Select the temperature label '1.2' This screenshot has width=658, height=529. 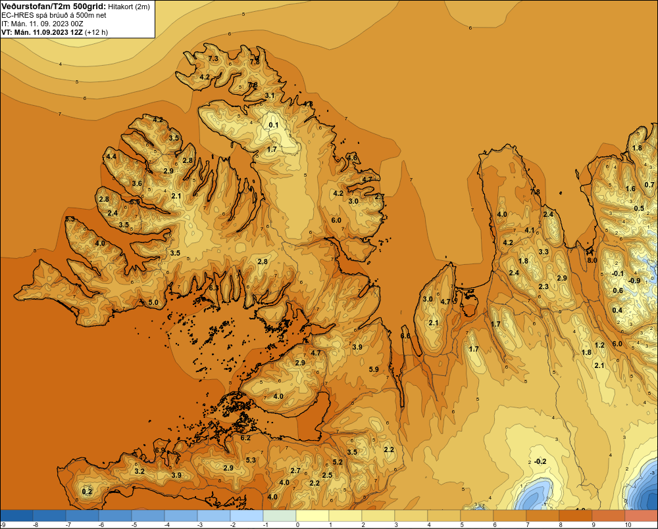[599, 345]
